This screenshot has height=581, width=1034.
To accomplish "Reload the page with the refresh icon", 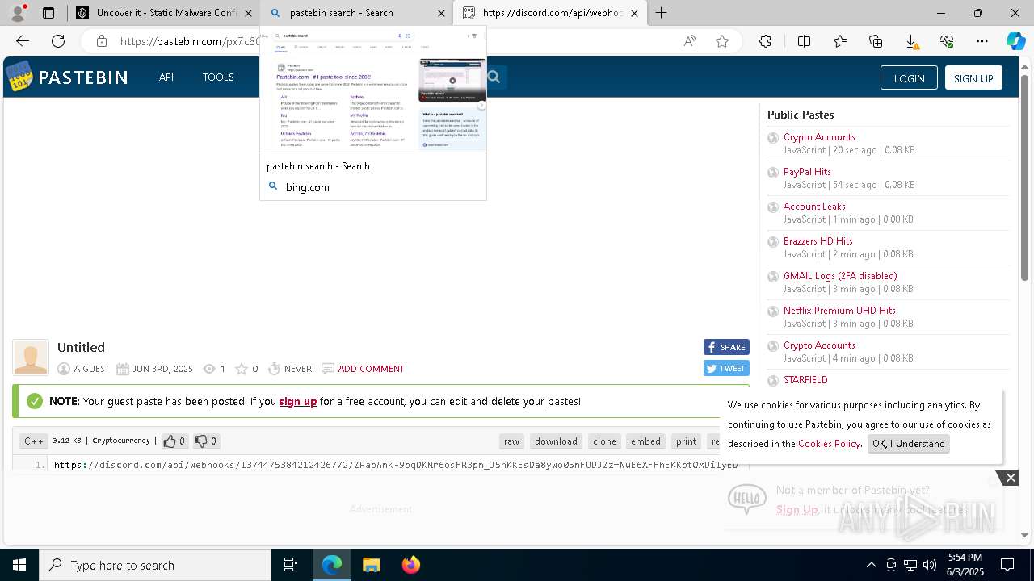I will (x=58, y=41).
